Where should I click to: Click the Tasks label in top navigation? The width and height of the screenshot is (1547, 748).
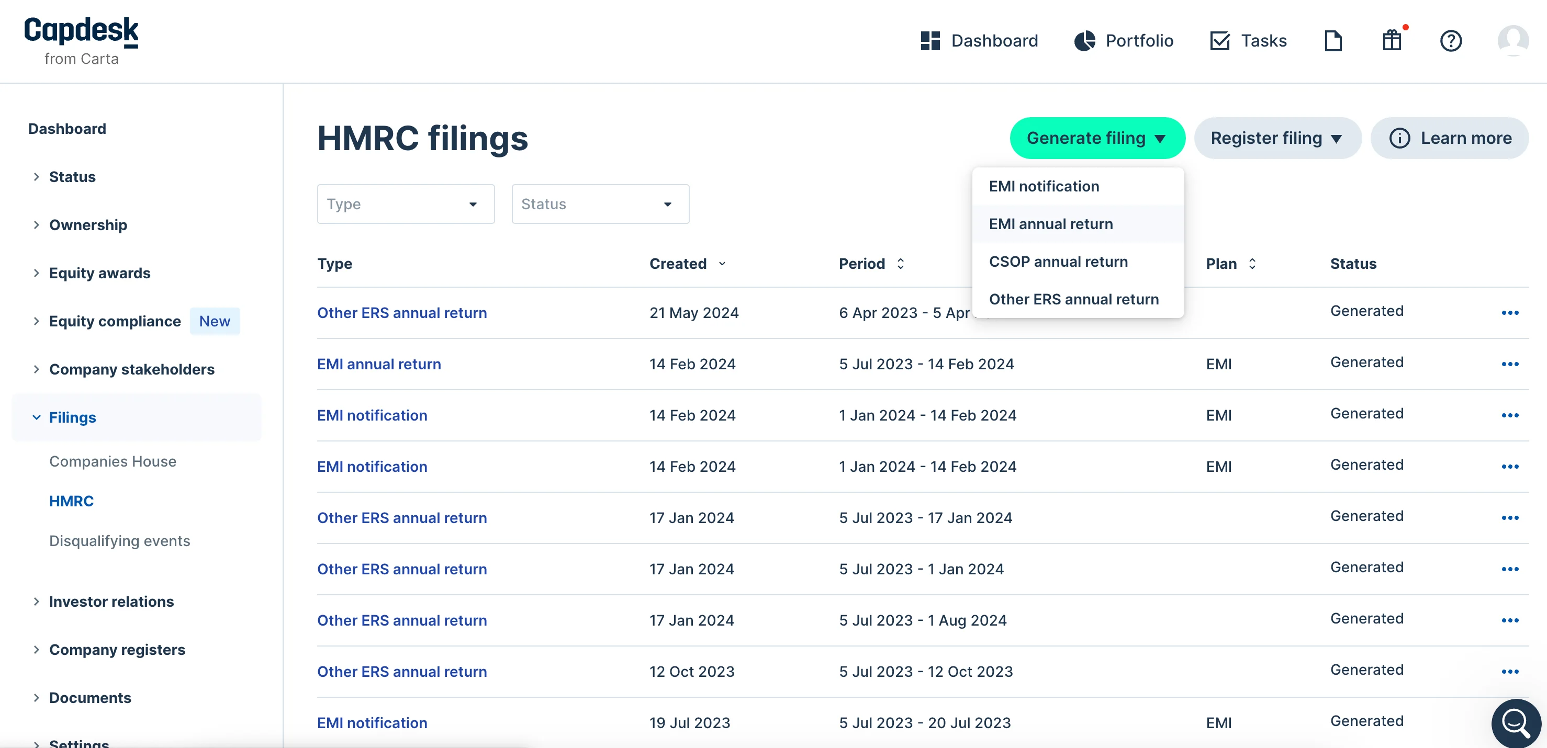click(1263, 41)
